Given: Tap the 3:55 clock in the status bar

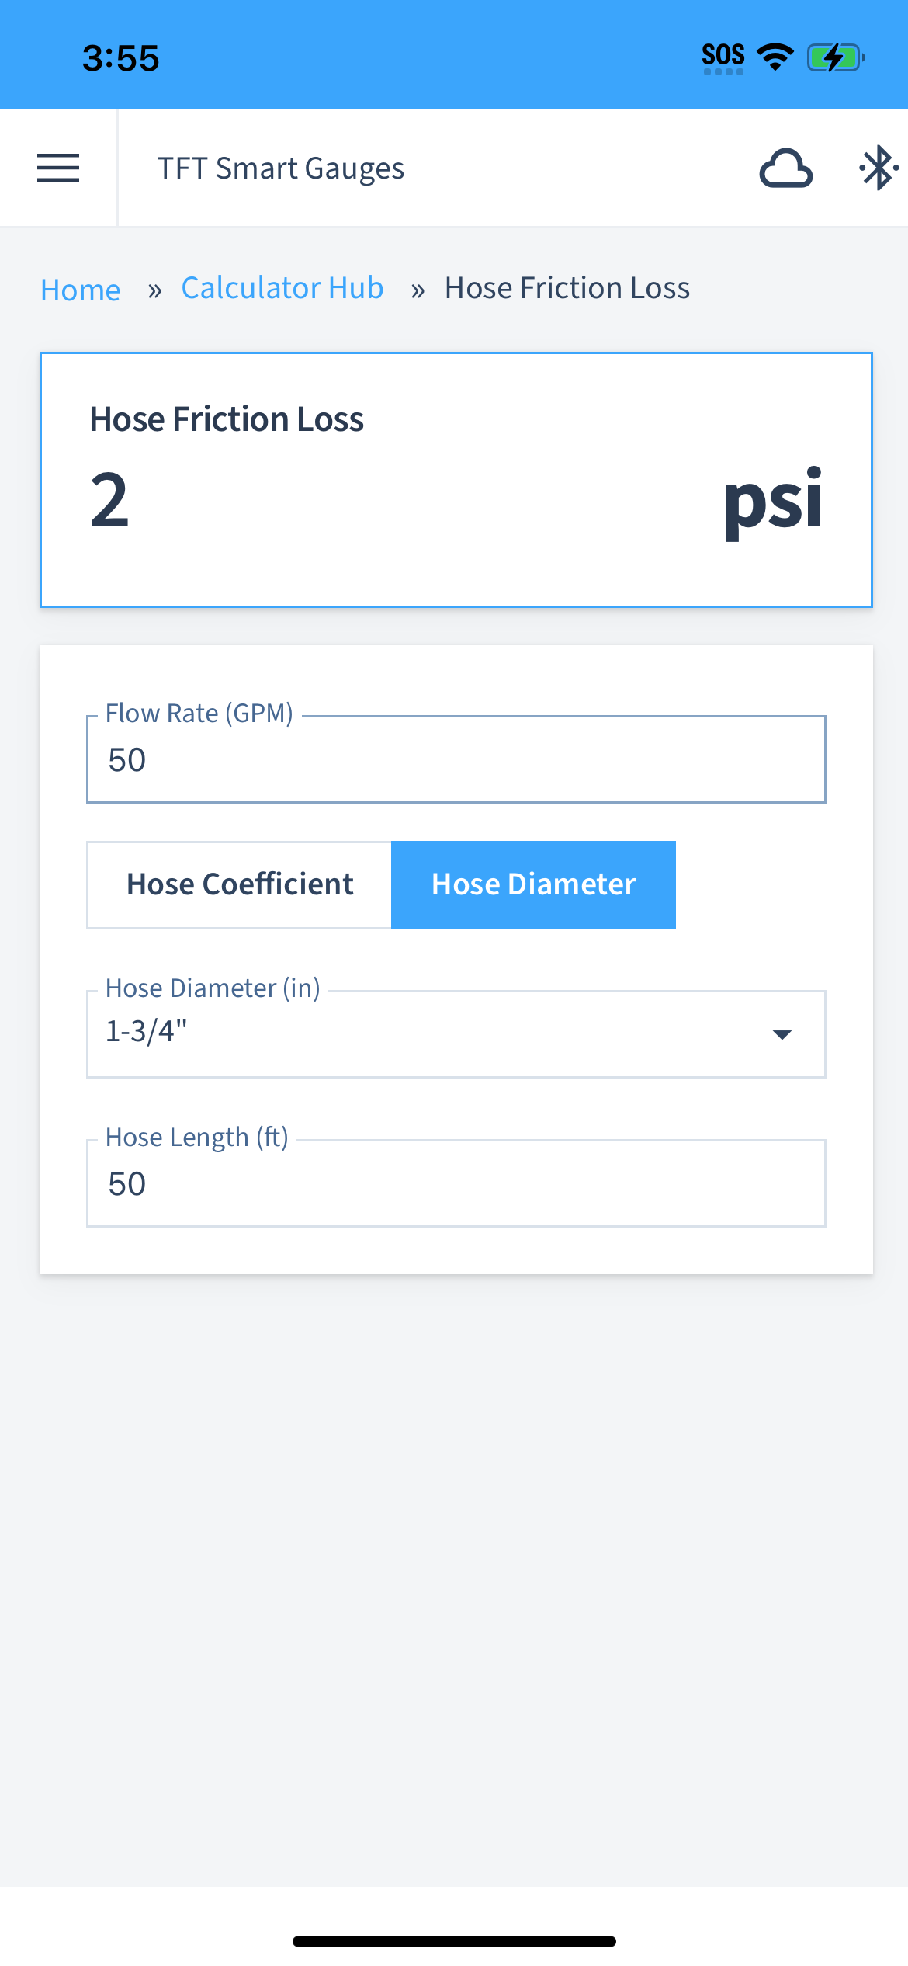Looking at the screenshot, I should 121,58.
